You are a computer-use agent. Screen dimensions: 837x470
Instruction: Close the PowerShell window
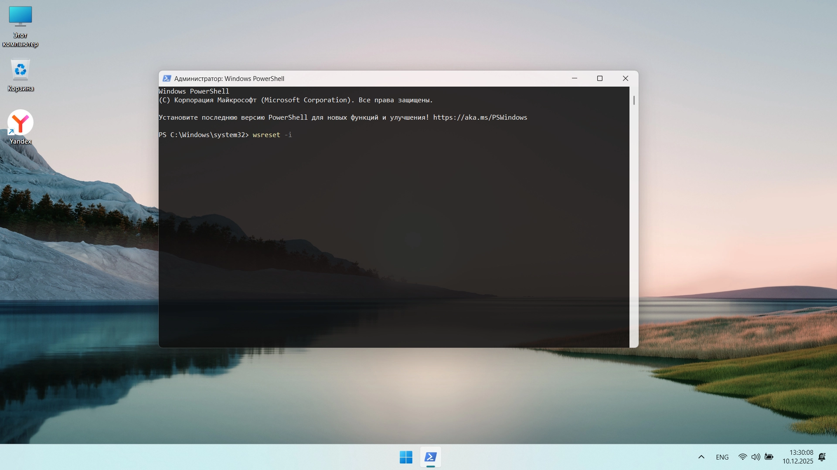click(x=625, y=78)
